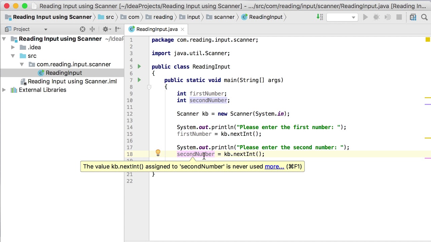Click the green zoom window button
Screen dimensions: 431x242
[25, 6]
